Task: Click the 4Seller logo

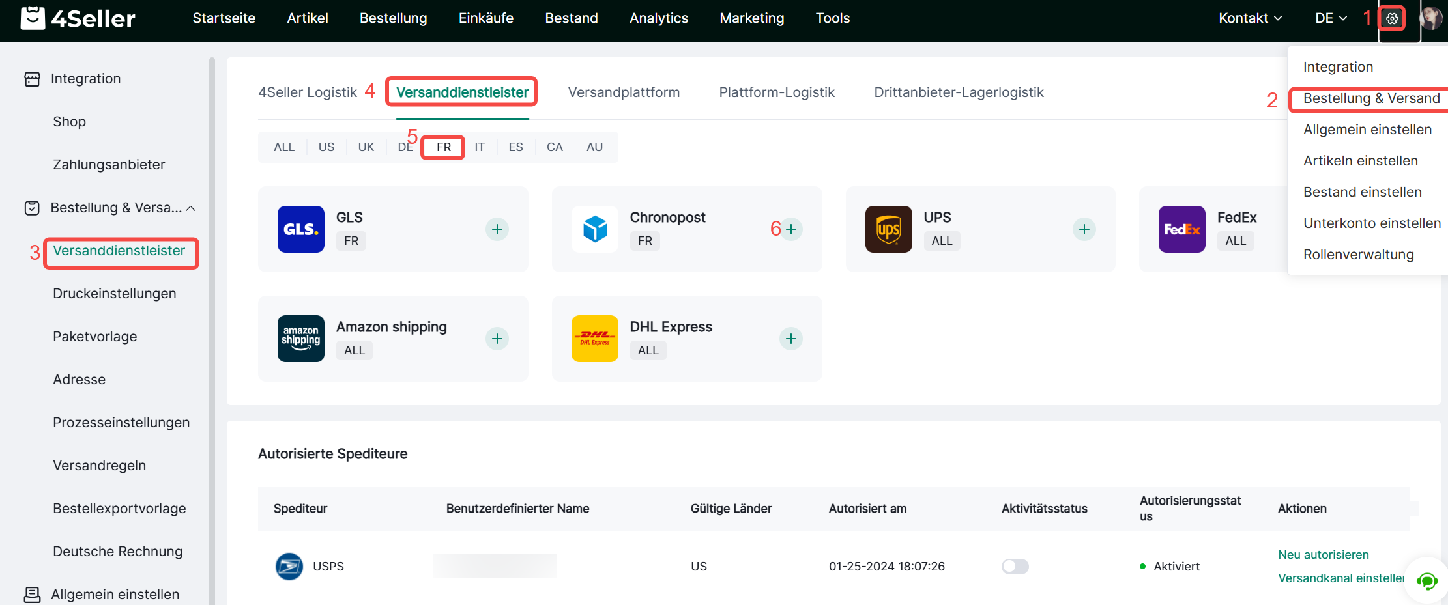Action: tap(78, 18)
